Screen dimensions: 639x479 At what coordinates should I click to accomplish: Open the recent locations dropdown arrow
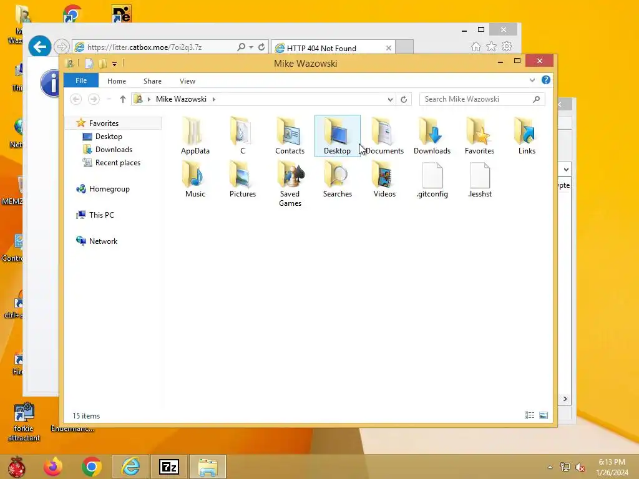point(109,99)
